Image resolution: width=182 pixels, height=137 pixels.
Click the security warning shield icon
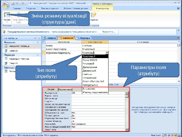click(4, 32)
